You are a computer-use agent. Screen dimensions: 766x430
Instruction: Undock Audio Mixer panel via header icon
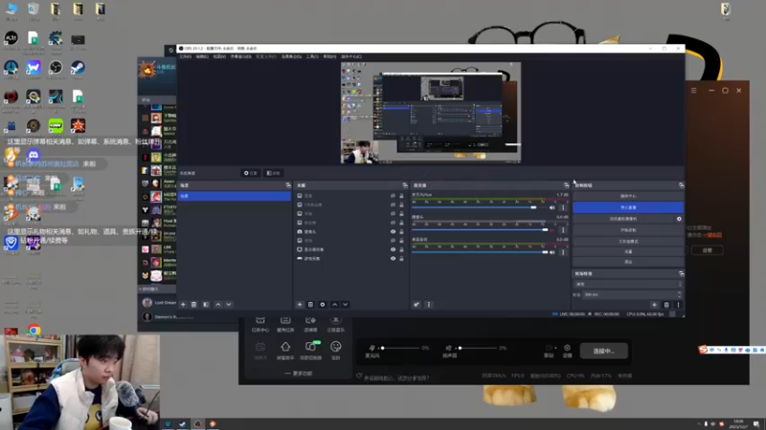[x=567, y=185]
